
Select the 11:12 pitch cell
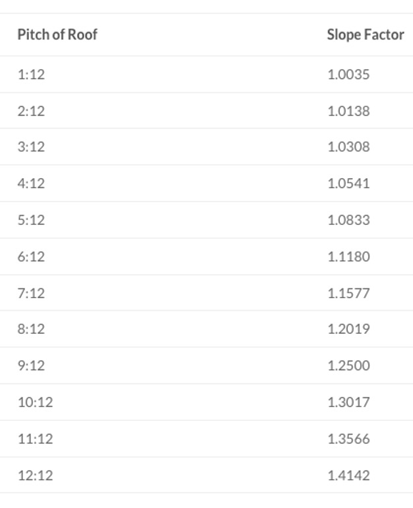pos(36,439)
